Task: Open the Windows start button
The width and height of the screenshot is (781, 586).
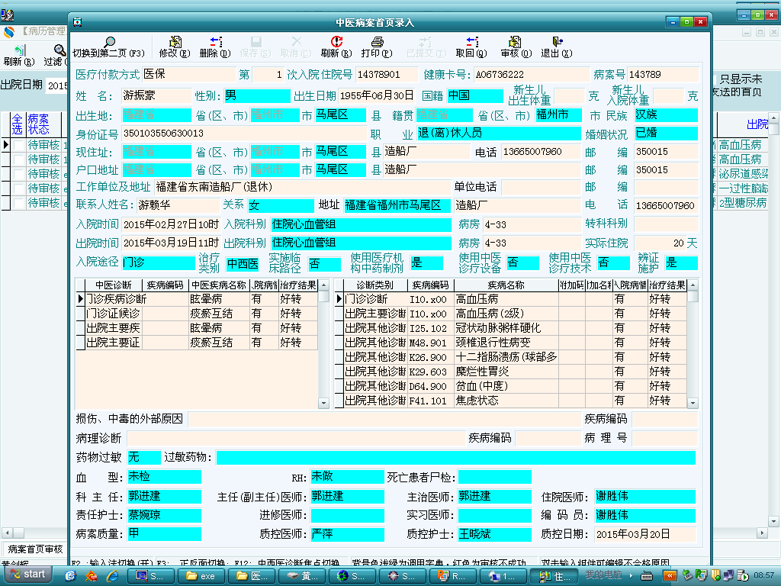Action: [x=28, y=574]
